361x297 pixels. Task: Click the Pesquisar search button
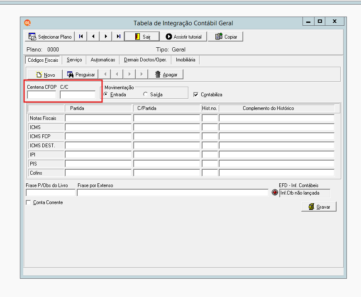tap(80, 75)
